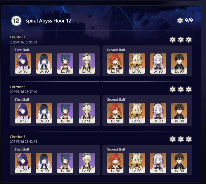
Task: Select blonde cat-eared character in Chamber 1 Second Half
Action: (137, 63)
